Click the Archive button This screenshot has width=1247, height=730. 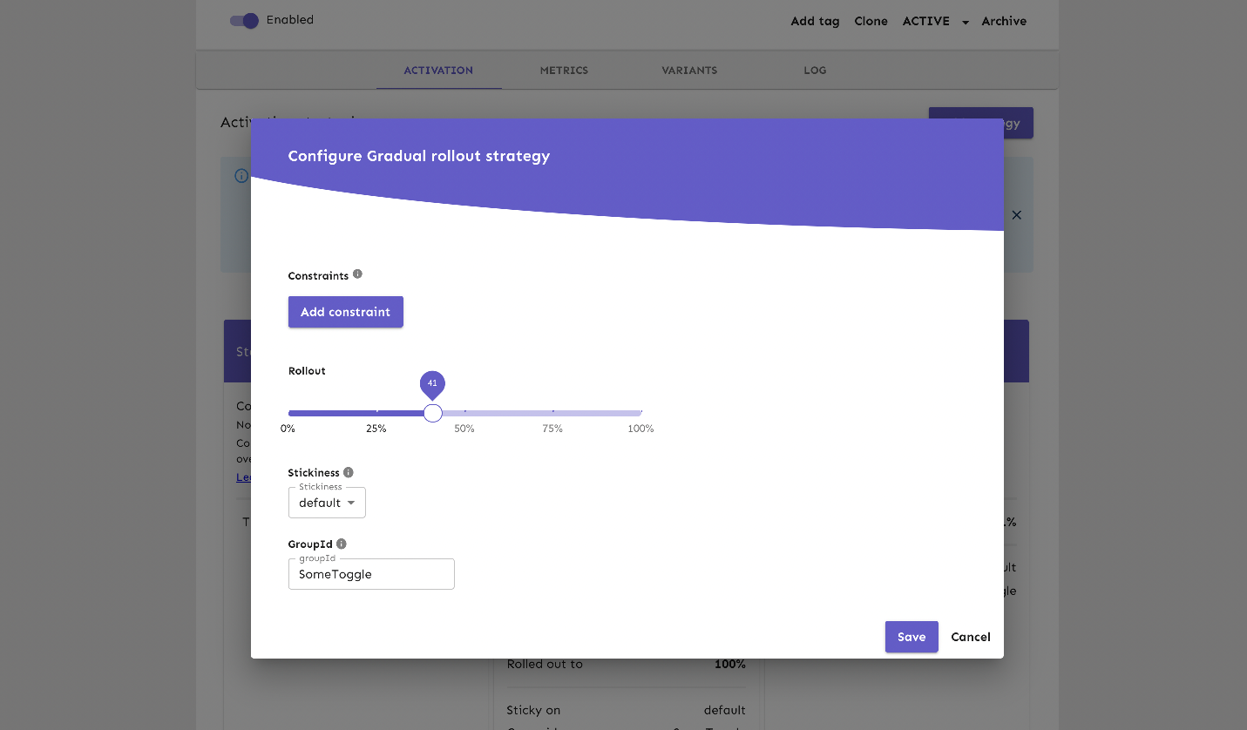click(1004, 21)
